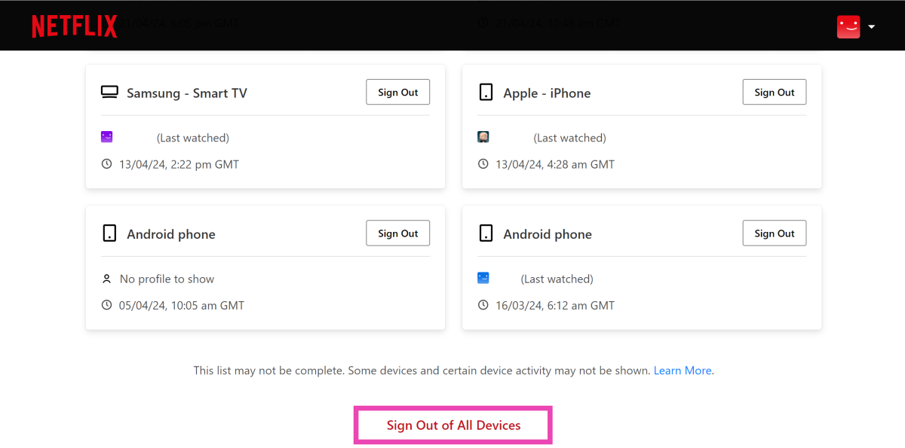Click the blue profile avatar on Android card

(x=483, y=278)
